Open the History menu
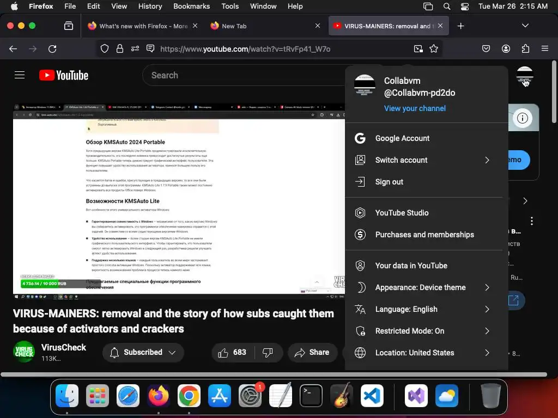This screenshot has width=558, height=418. tap(150, 7)
